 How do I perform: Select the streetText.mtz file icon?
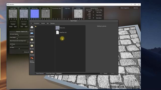pos(58,32)
